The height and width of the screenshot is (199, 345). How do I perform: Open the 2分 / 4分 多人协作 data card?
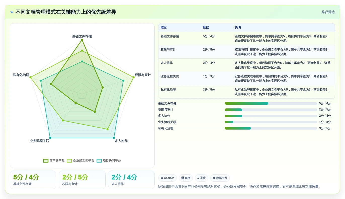point(131,180)
